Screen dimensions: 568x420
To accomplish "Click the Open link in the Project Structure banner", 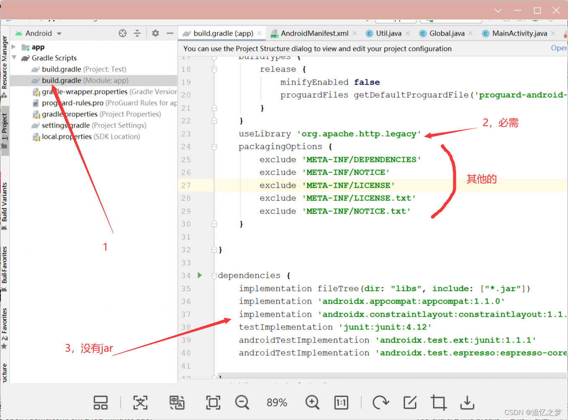I will (x=559, y=48).
